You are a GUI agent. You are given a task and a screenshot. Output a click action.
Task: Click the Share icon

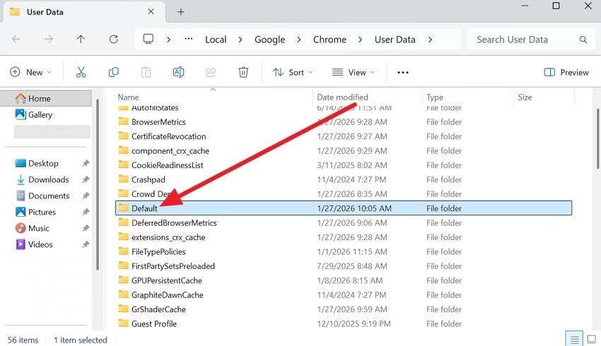211,72
